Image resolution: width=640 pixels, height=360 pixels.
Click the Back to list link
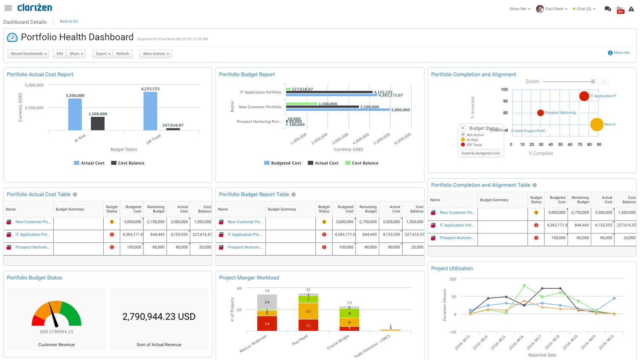[69, 21]
